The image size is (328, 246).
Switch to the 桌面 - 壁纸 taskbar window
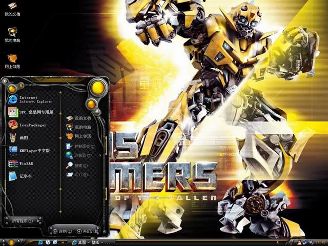click(x=90, y=242)
